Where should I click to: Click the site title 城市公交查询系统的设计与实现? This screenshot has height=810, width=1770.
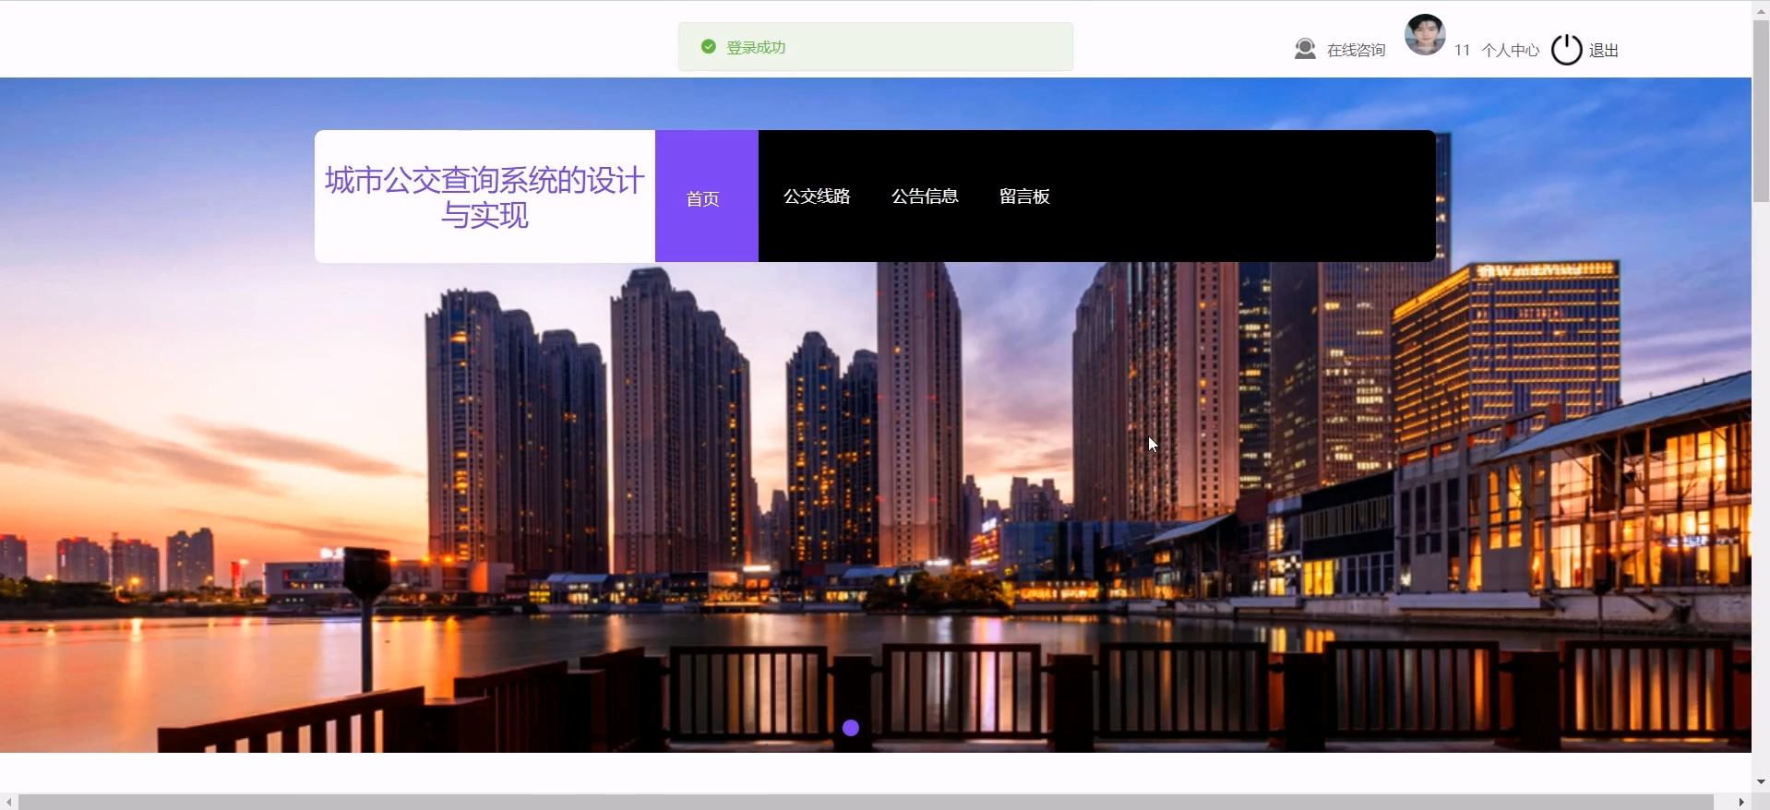click(484, 197)
